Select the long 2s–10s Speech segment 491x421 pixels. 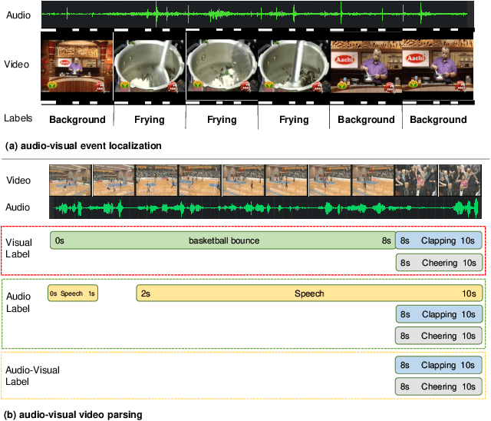[x=310, y=293]
